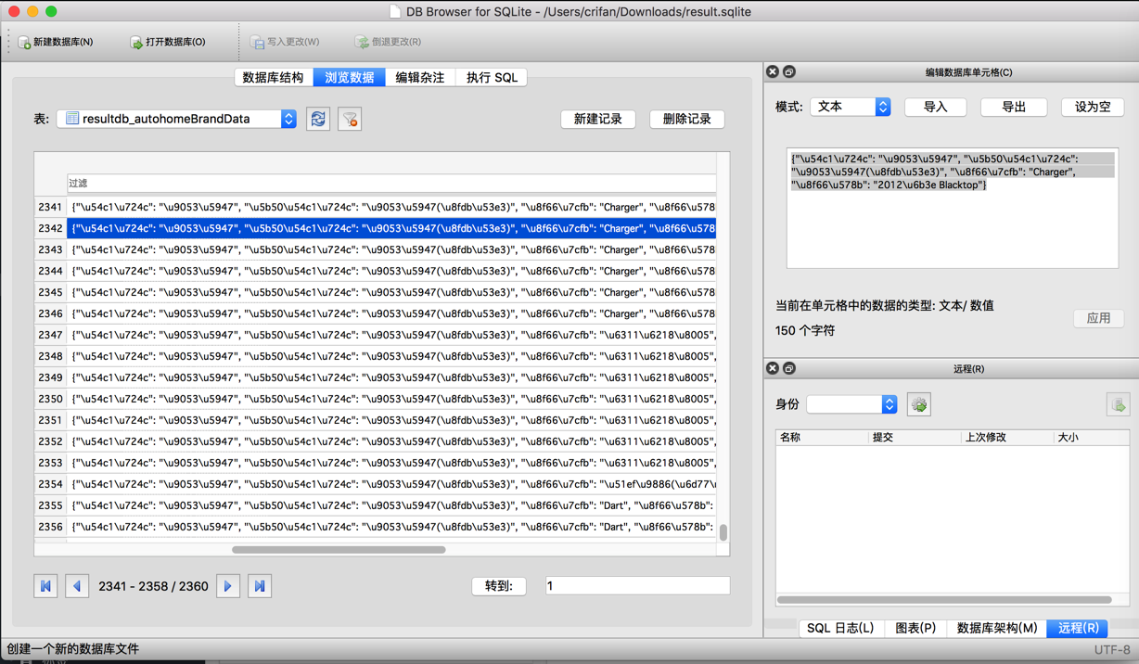Click the Apply (应用) button
Image resolution: width=1139 pixels, height=664 pixels.
pyautogui.click(x=1099, y=318)
